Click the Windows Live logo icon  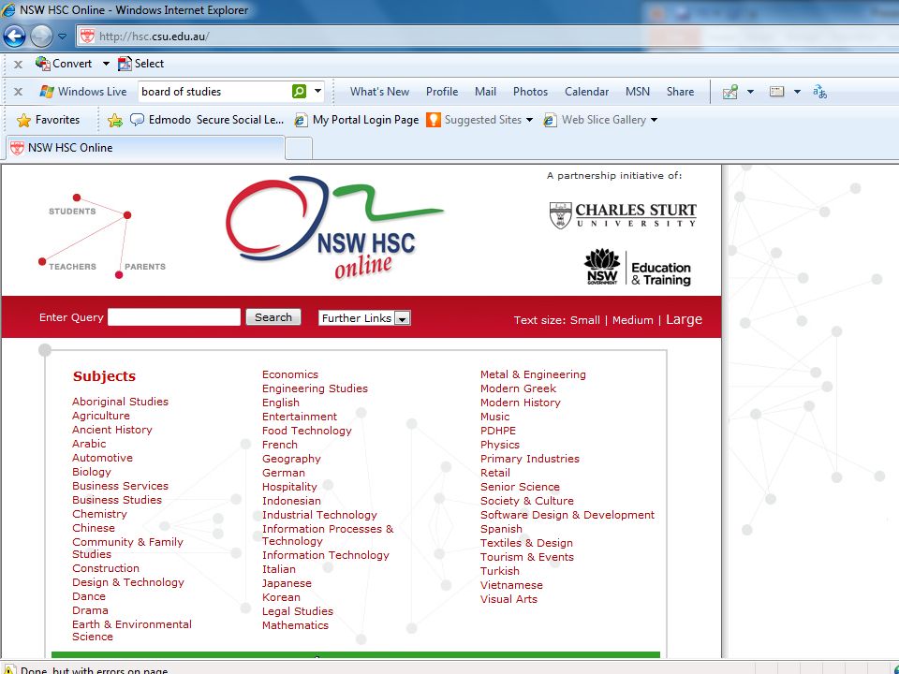tap(47, 92)
